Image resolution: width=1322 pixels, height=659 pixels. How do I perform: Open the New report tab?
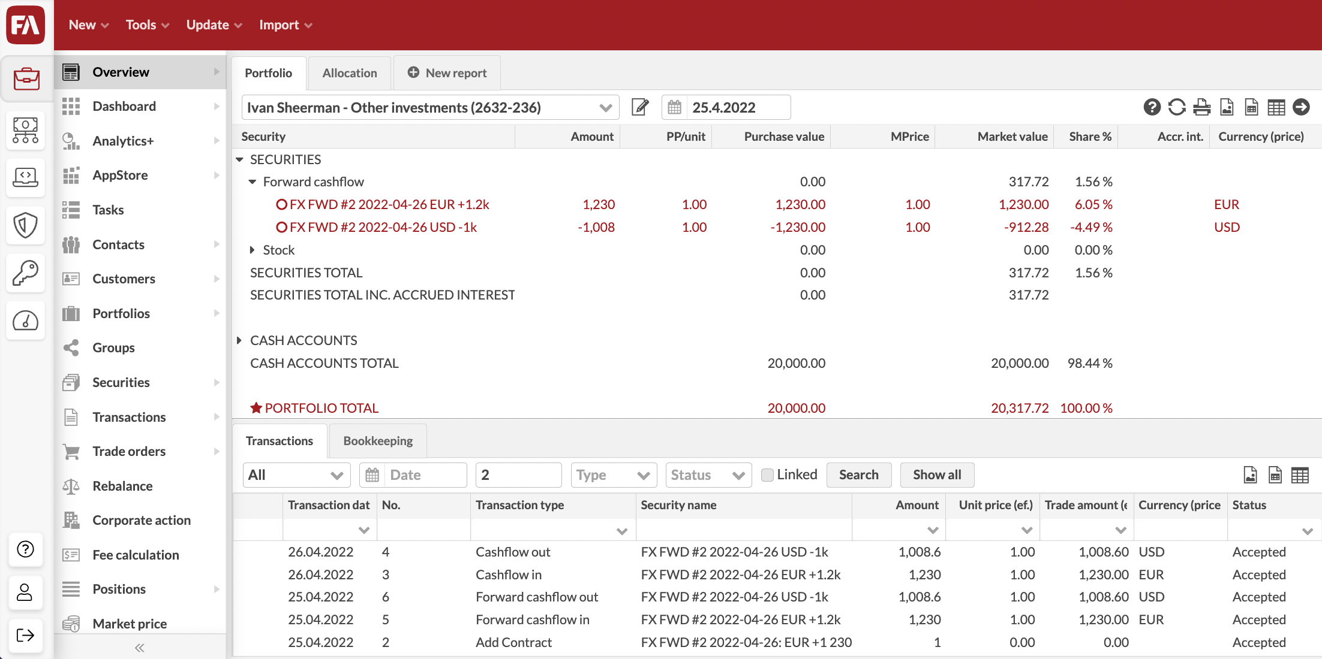point(447,73)
